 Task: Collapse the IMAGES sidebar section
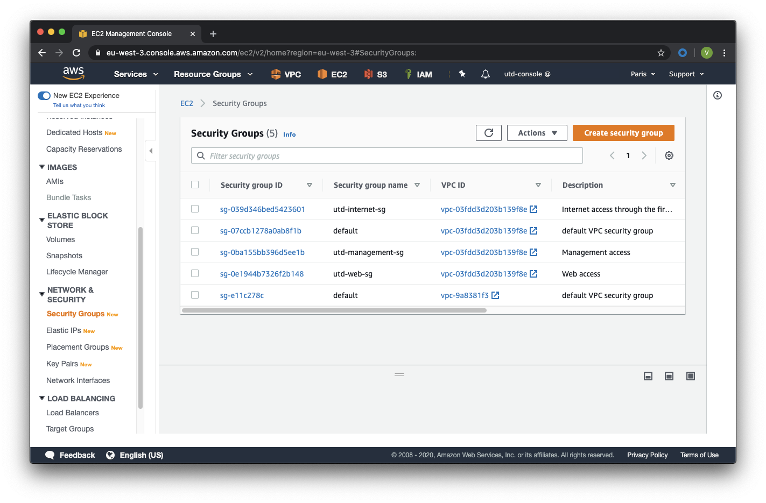pyautogui.click(x=42, y=167)
